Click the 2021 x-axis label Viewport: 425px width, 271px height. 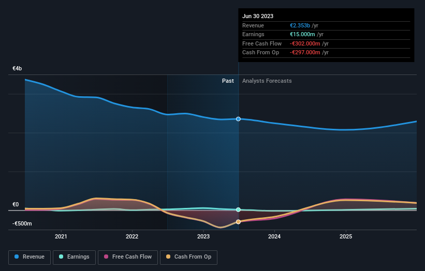point(61,236)
